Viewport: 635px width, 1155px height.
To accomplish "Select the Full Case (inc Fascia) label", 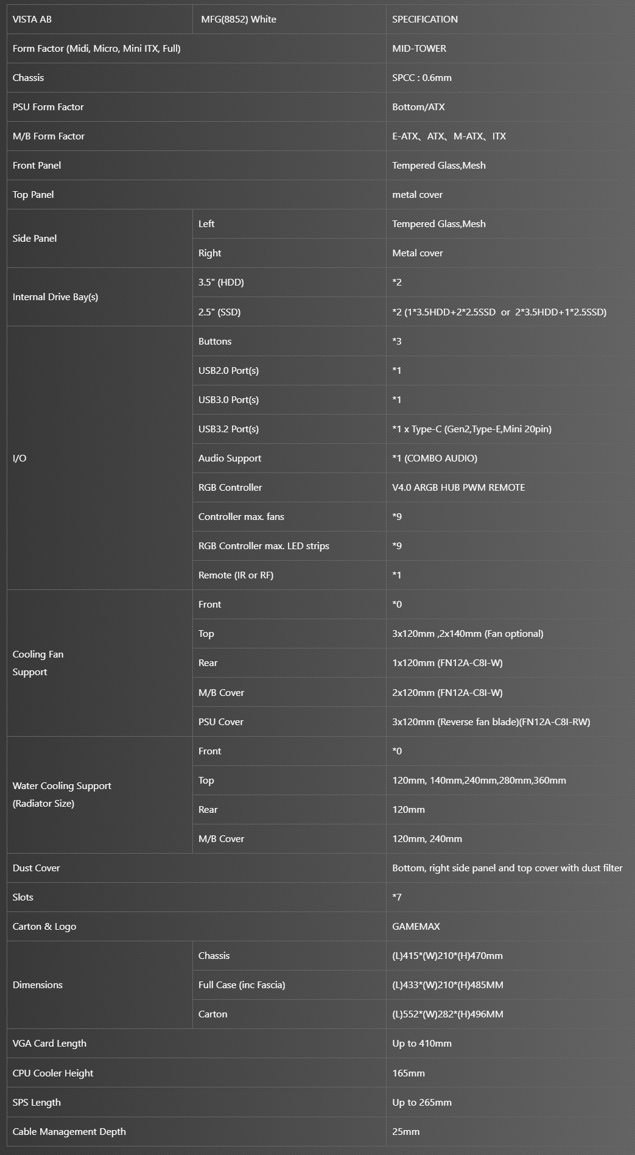I will click(x=242, y=985).
